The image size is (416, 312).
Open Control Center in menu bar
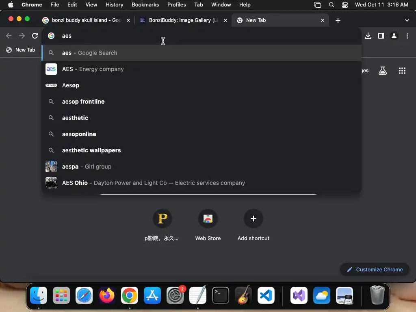tap(344, 5)
